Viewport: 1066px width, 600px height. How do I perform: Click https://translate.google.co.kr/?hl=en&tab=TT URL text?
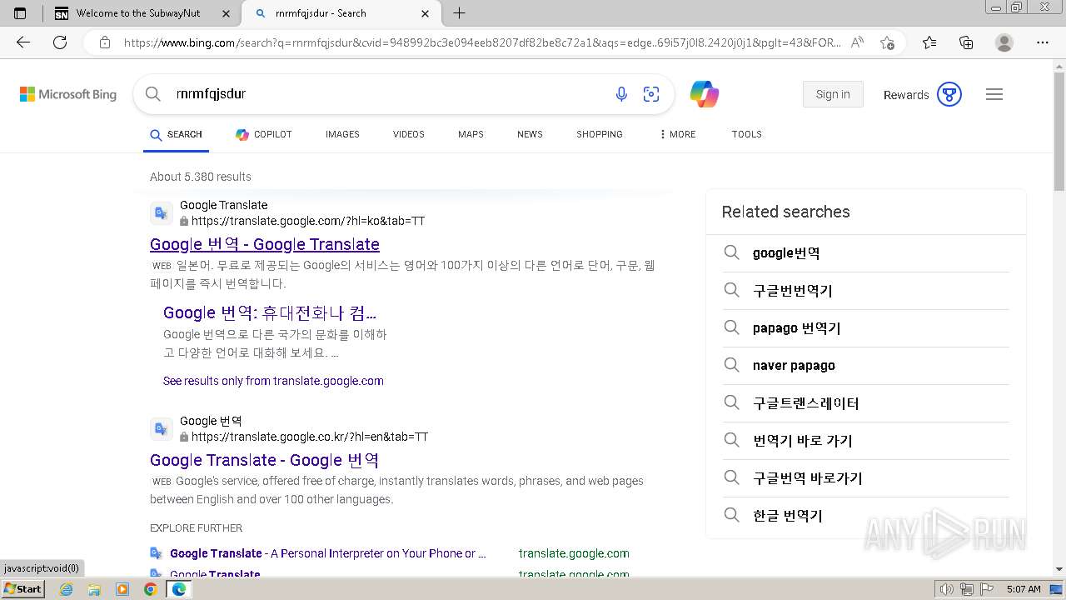310,437
